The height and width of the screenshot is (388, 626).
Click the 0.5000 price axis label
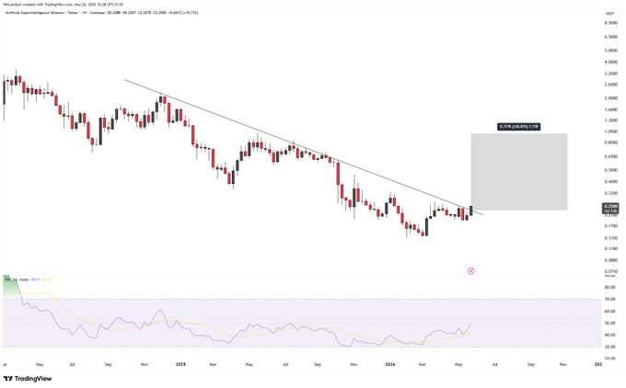click(611, 170)
